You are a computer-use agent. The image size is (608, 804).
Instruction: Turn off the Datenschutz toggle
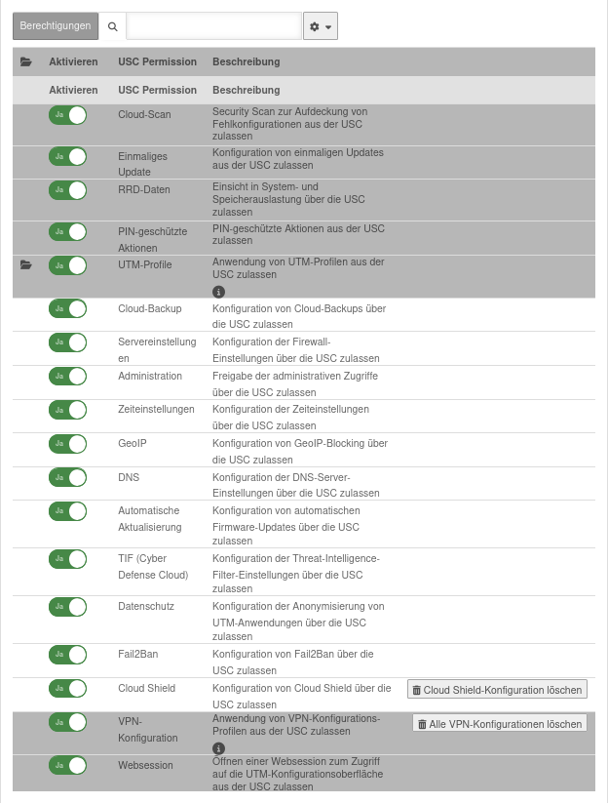[67, 606]
